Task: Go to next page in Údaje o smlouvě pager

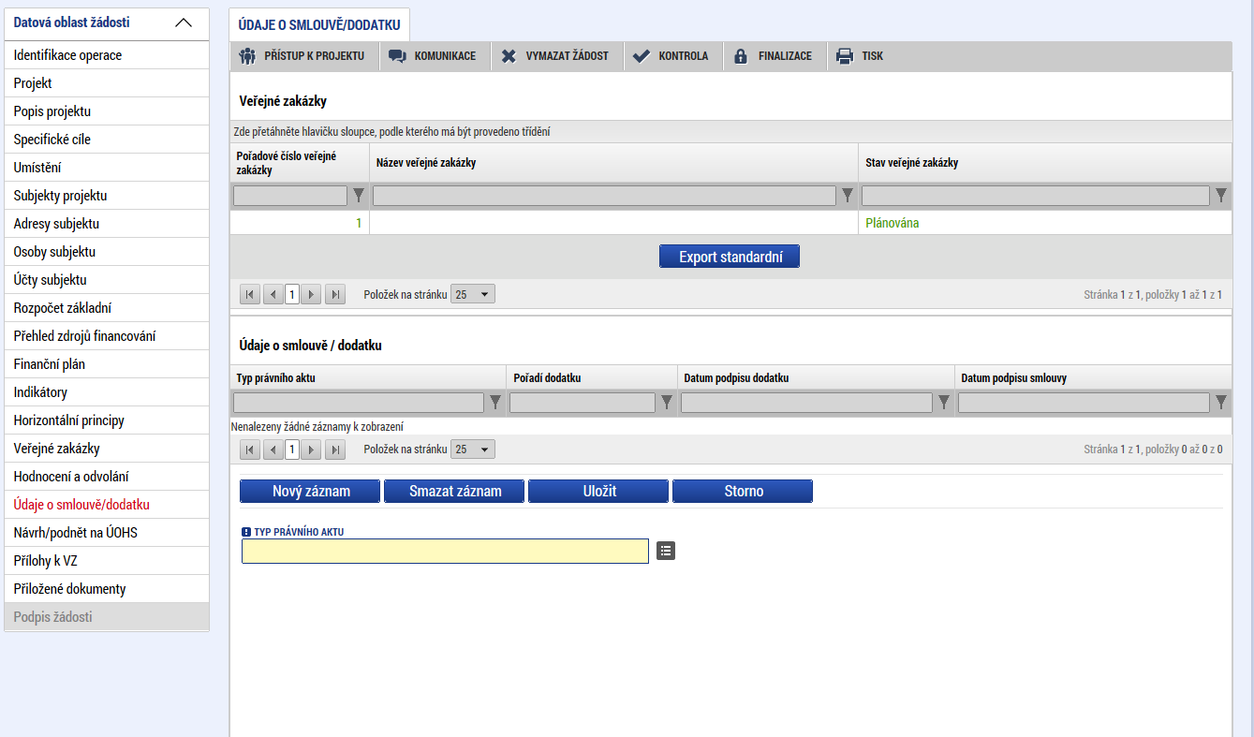Action: point(312,450)
